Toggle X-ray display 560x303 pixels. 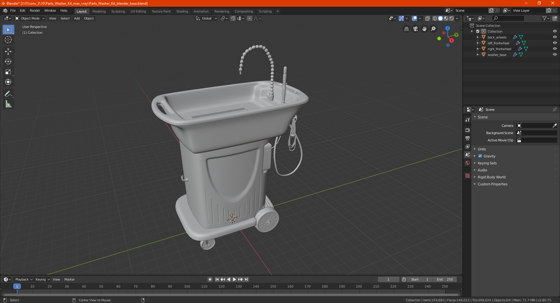point(428,18)
